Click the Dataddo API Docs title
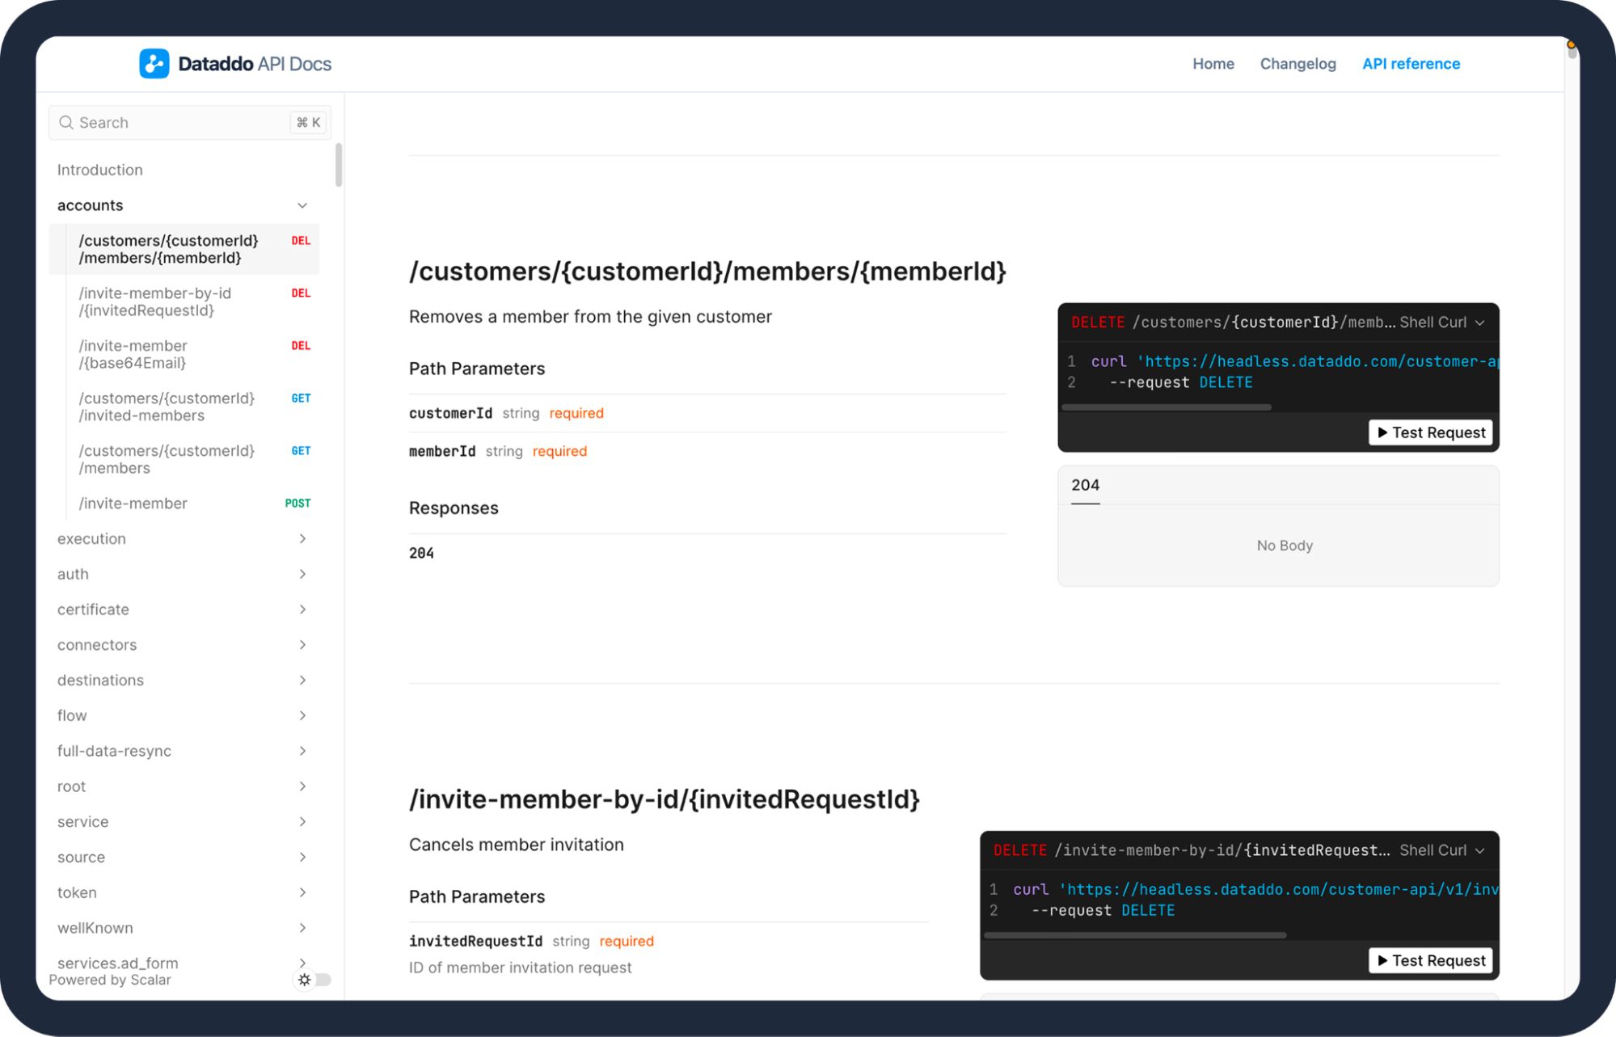Screen dimensions: 1616x1037 click(x=255, y=64)
